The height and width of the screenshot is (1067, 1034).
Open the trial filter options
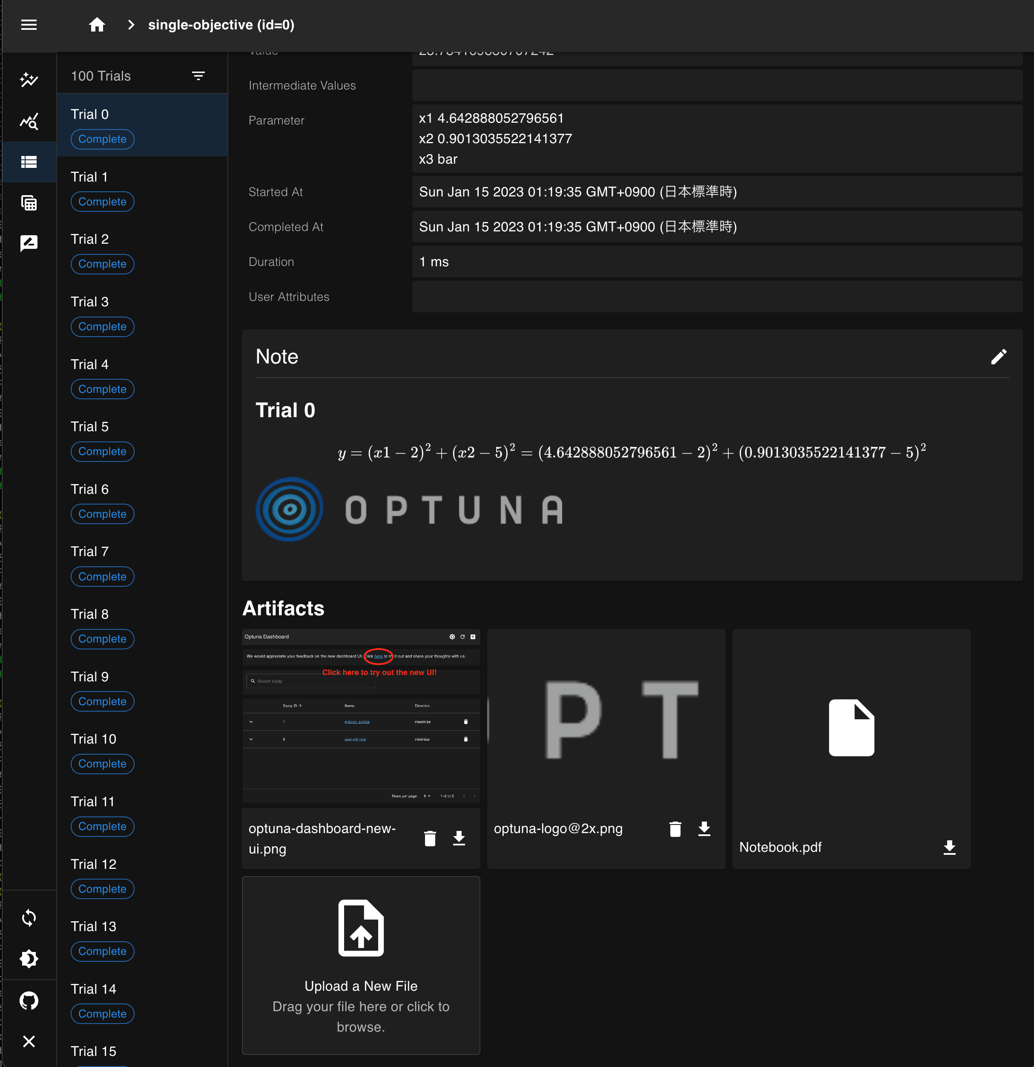click(198, 76)
